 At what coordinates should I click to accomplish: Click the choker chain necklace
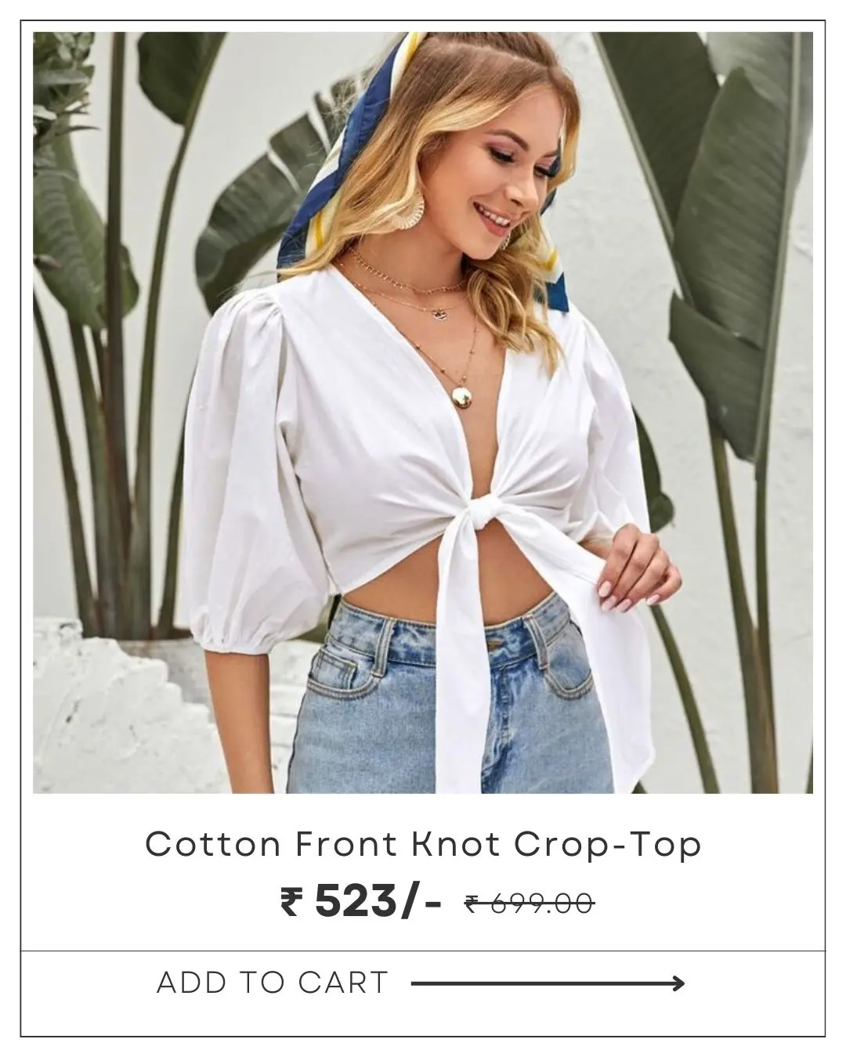coord(405,270)
